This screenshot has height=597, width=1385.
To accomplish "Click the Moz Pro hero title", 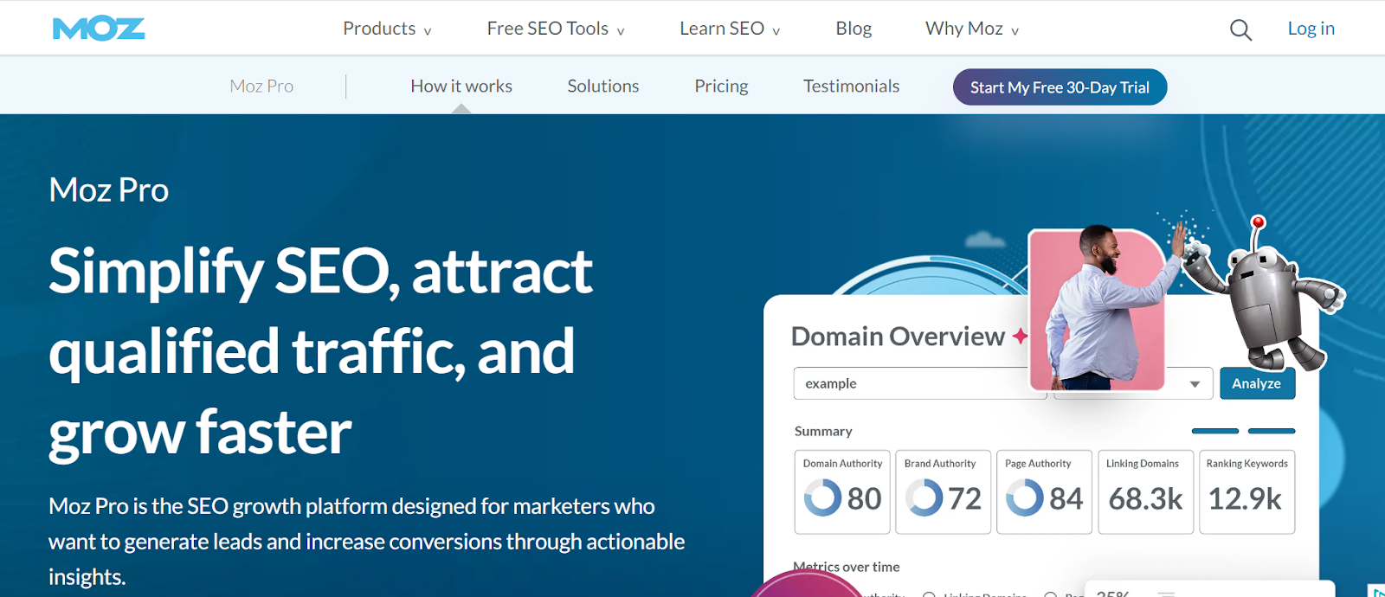I will pyautogui.click(x=108, y=189).
